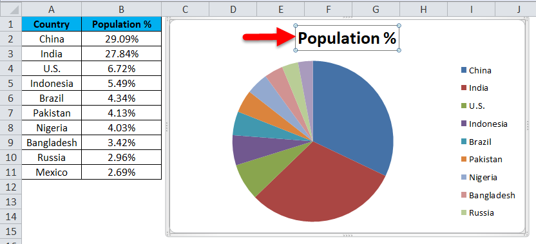The image size is (536, 244).
Task: Click the Pakistan legend entry
Action: [482, 159]
